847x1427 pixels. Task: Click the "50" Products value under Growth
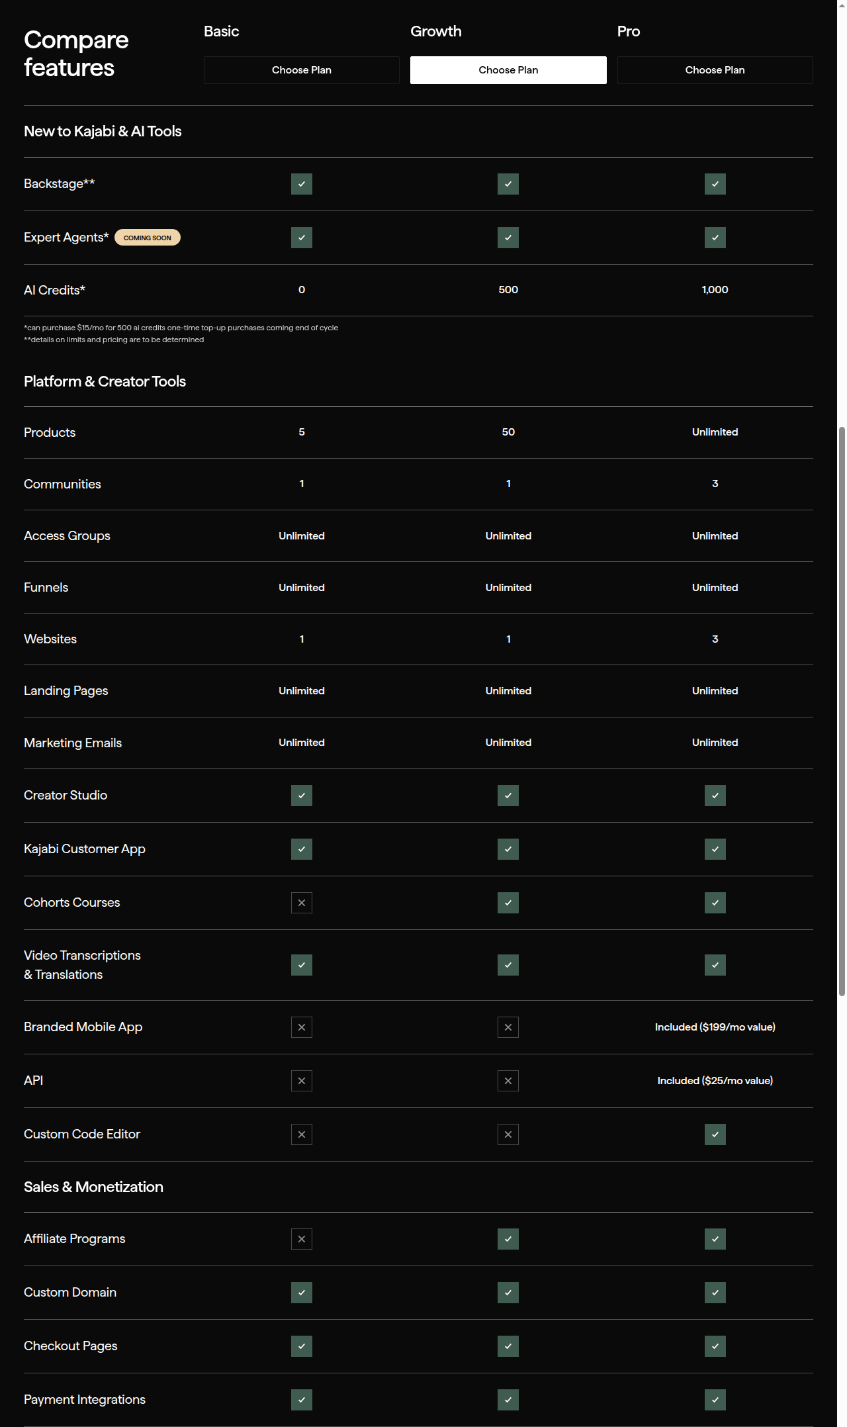pos(508,432)
